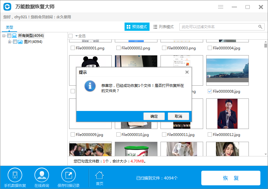
Task: Select 所有类型(4094) tree item
Action: coord(31,36)
